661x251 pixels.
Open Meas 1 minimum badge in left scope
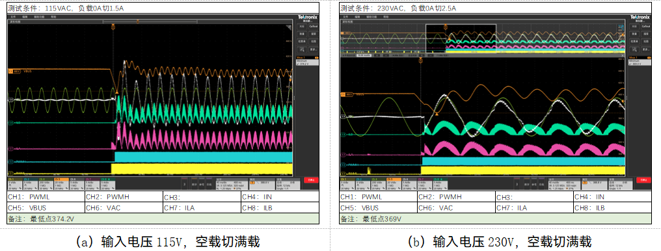pyautogui.click(x=307, y=61)
